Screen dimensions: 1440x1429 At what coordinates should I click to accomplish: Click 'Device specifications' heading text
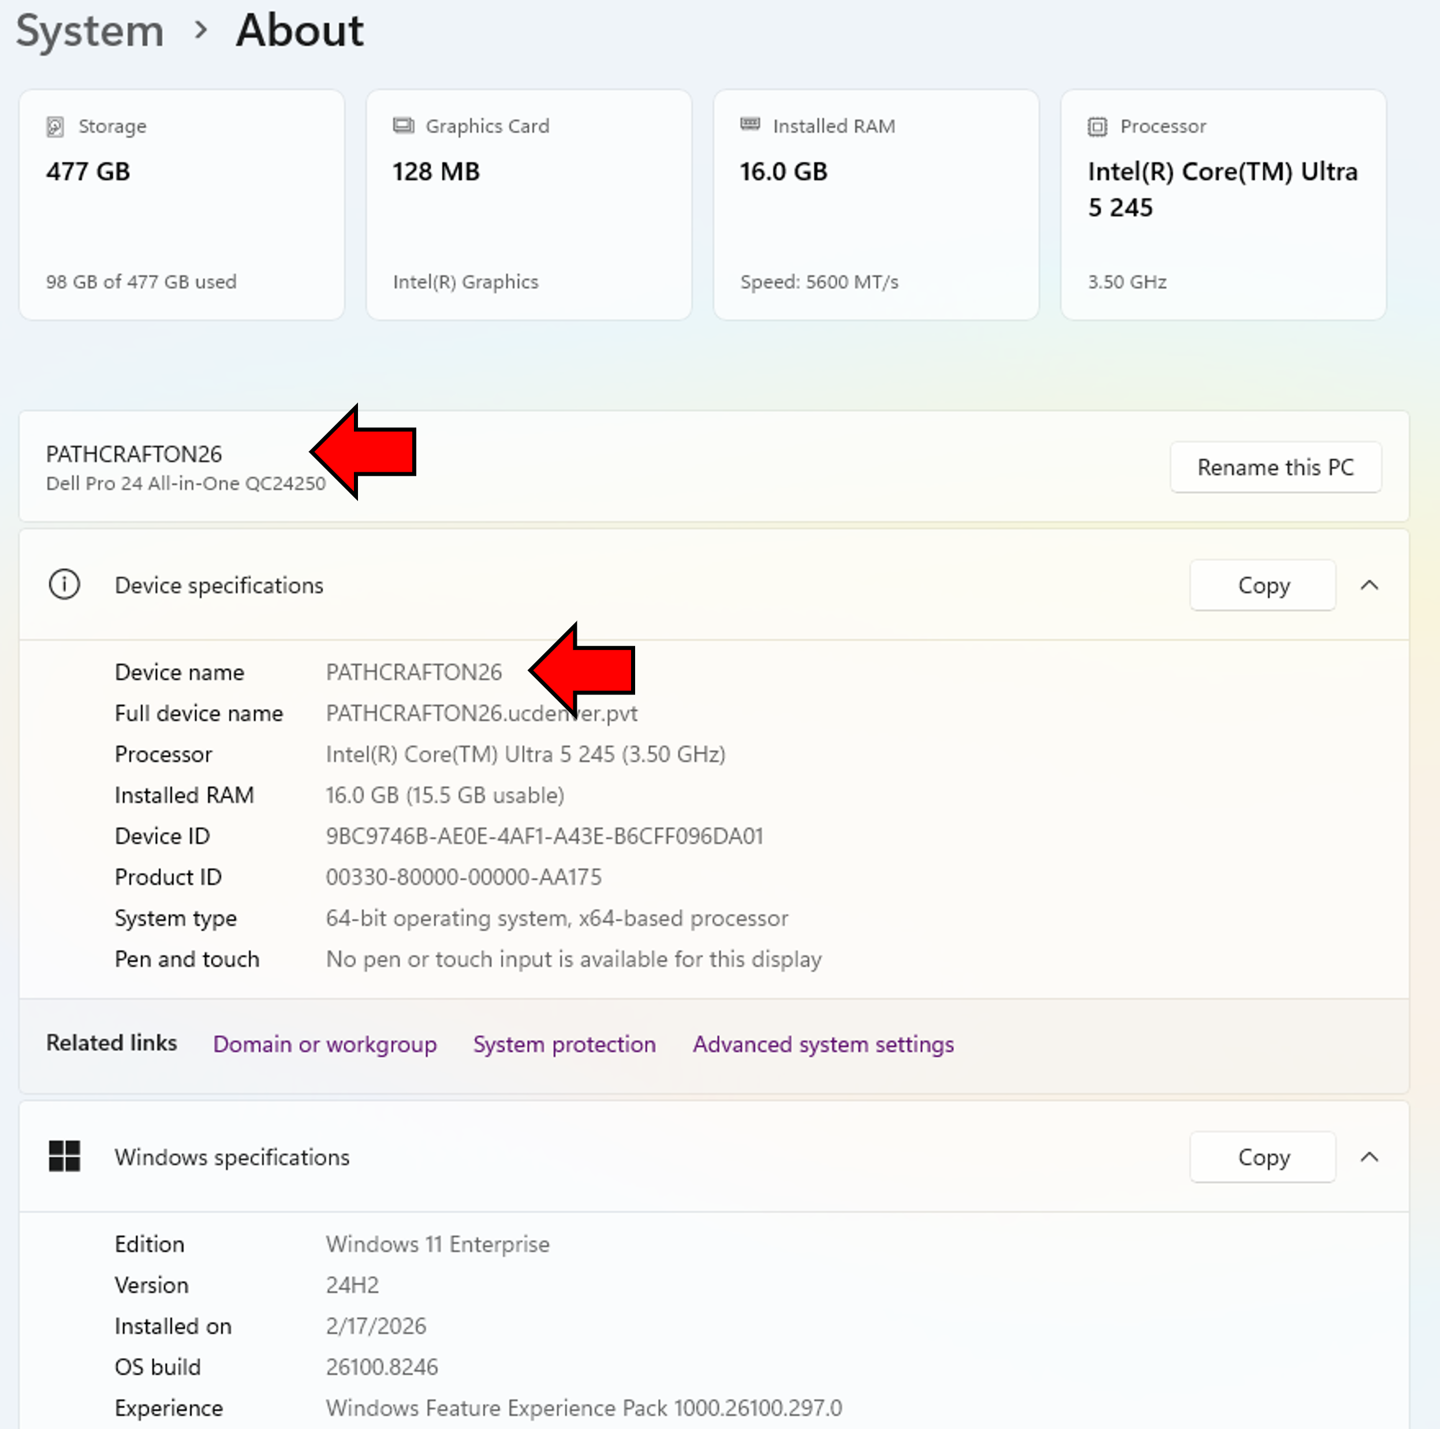point(219,585)
